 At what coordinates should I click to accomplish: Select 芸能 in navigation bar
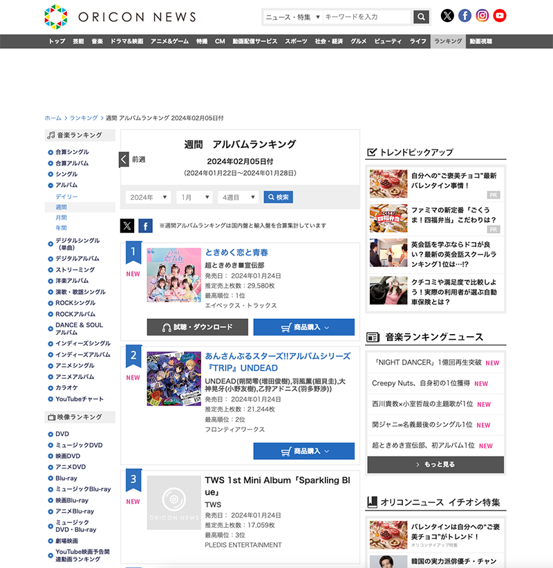(x=78, y=42)
